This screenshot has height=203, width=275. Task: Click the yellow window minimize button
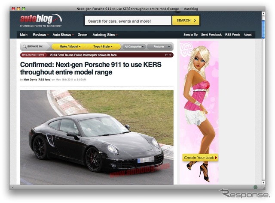18,9
